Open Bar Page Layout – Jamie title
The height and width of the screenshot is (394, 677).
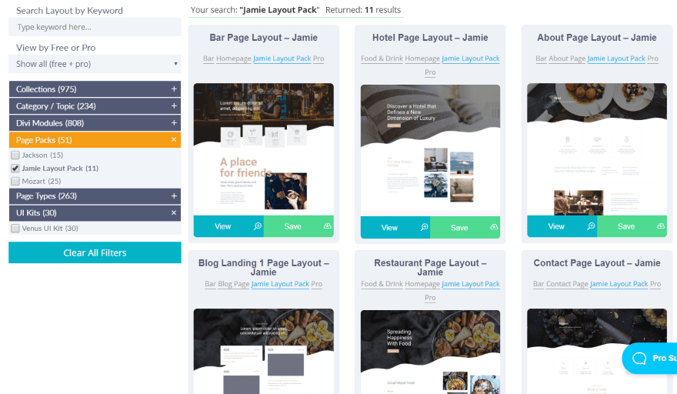click(263, 38)
